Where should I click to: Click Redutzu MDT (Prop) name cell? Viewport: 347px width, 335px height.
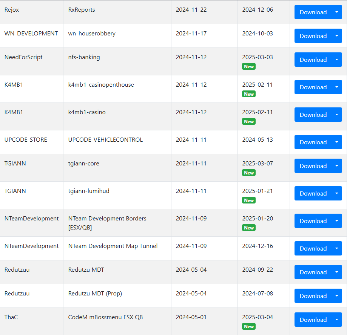point(117,296)
